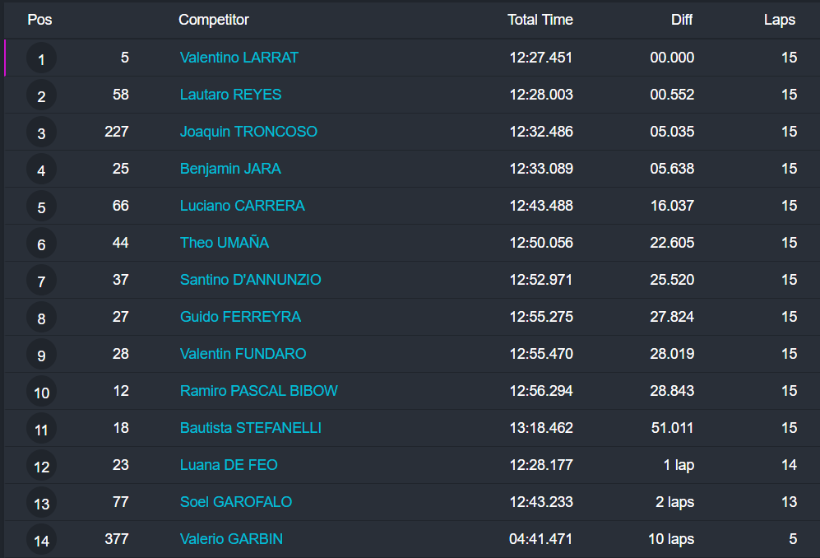
Task: Click the Laps column header
Action: pos(779,20)
